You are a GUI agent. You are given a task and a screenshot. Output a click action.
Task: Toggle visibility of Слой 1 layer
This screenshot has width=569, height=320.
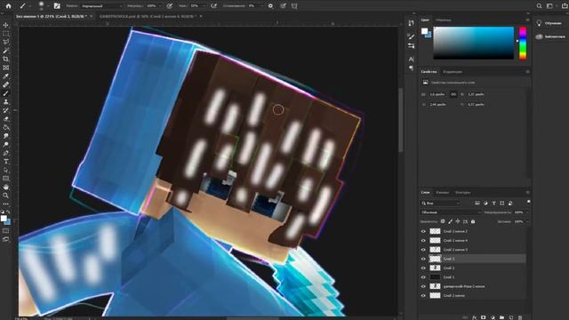pyautogui.click(x=423, y=277)
